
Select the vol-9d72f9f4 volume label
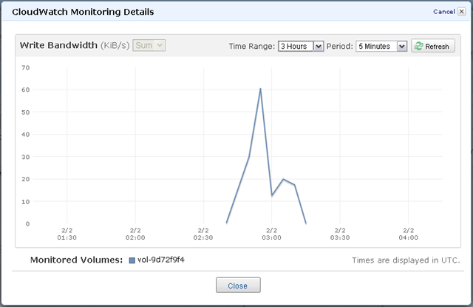click(x=163, y=260)
